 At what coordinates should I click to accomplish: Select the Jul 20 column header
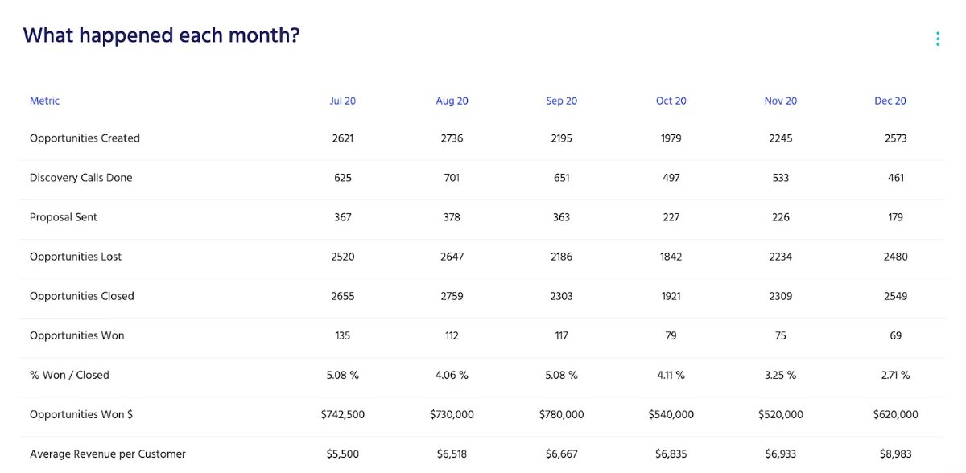(x=343, y=101)
